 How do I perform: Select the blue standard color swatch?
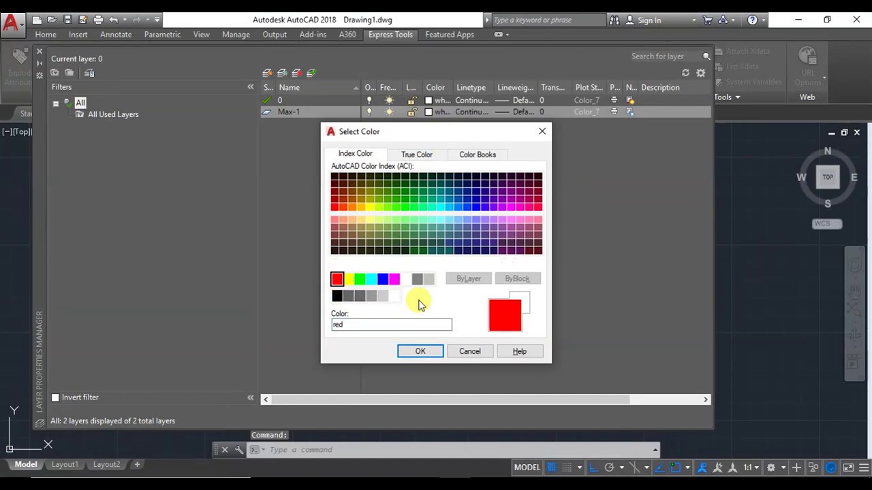point(383,279)
